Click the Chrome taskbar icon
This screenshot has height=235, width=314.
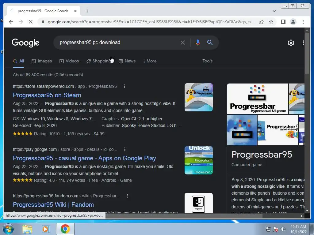click(x=65, y=229)
